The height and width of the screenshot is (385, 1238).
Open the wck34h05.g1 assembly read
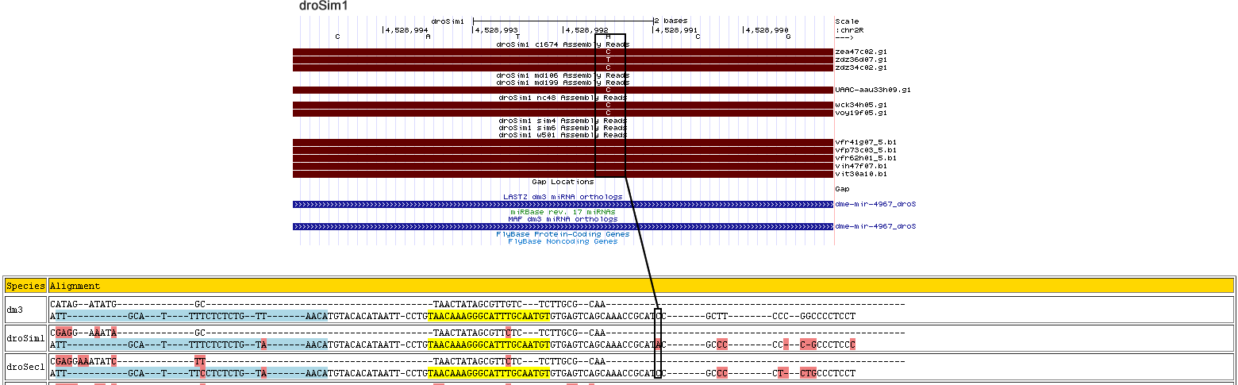[x=860, y=105]
